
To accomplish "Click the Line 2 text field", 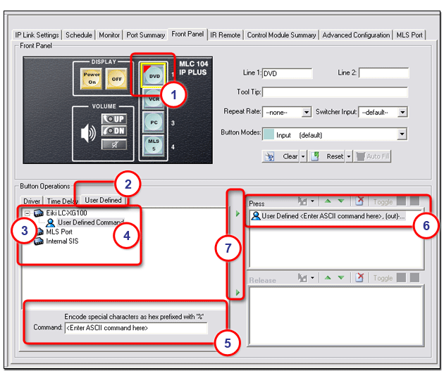I will (383, 73).
